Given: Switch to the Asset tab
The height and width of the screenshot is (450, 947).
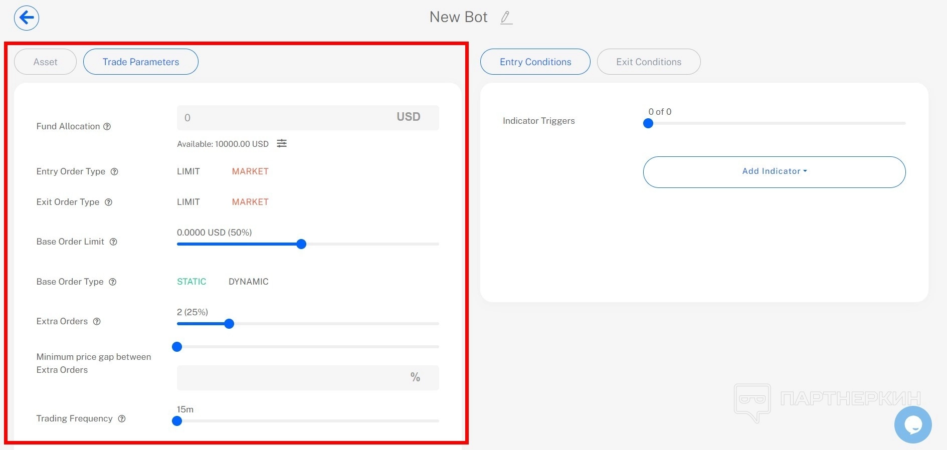Looking at the screenshot, I should [x=45, y=62].
